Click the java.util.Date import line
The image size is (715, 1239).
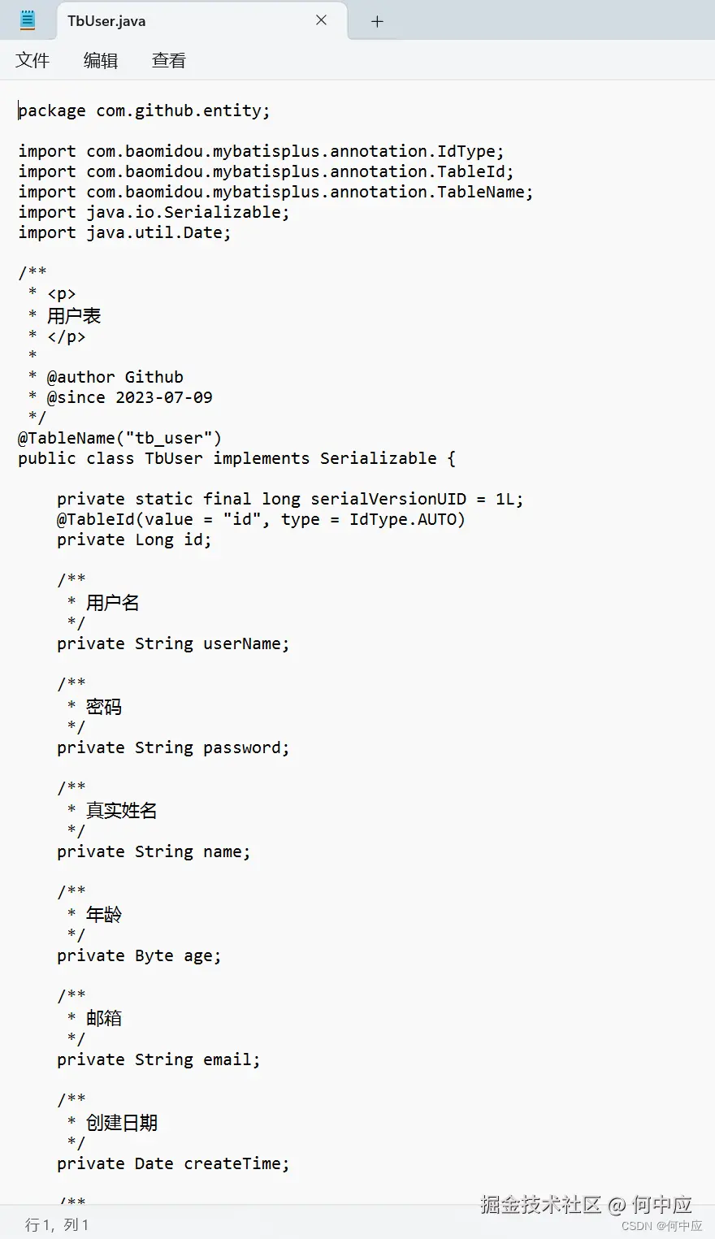pyautogui.click(x=124, y=232)
